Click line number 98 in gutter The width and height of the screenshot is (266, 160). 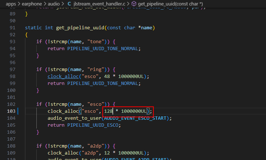(x=12, y=77)
